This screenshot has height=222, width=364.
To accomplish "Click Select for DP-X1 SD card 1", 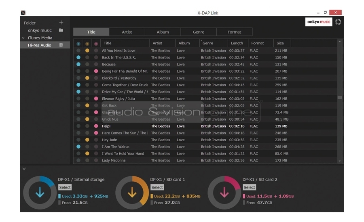I will pyautogui.click(x=157, y=187).
